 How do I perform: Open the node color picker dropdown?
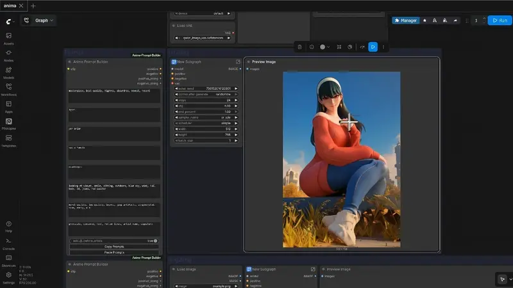tap(324, 47)
